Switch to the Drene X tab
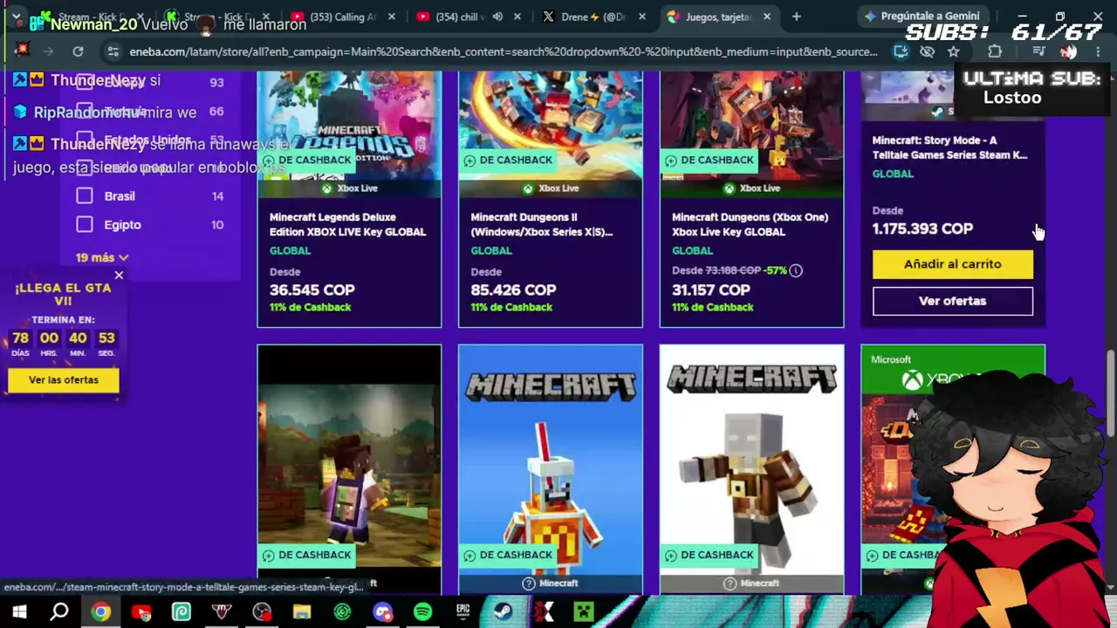This screenshot has height=628, width=1117. click(x=594, y=17)
